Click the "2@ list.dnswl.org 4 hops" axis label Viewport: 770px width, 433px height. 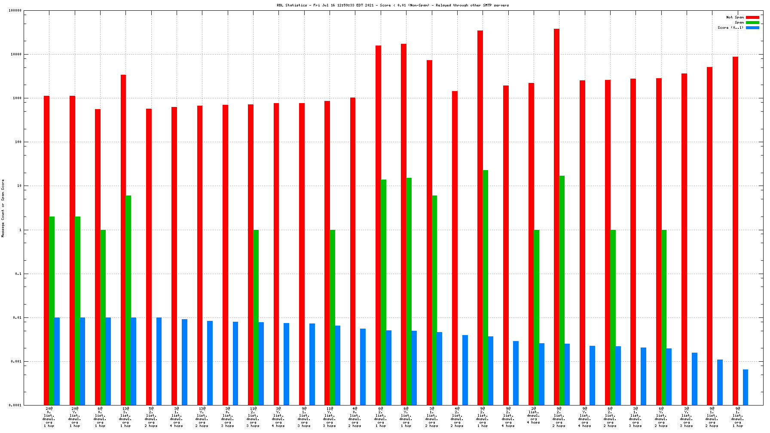534,415
